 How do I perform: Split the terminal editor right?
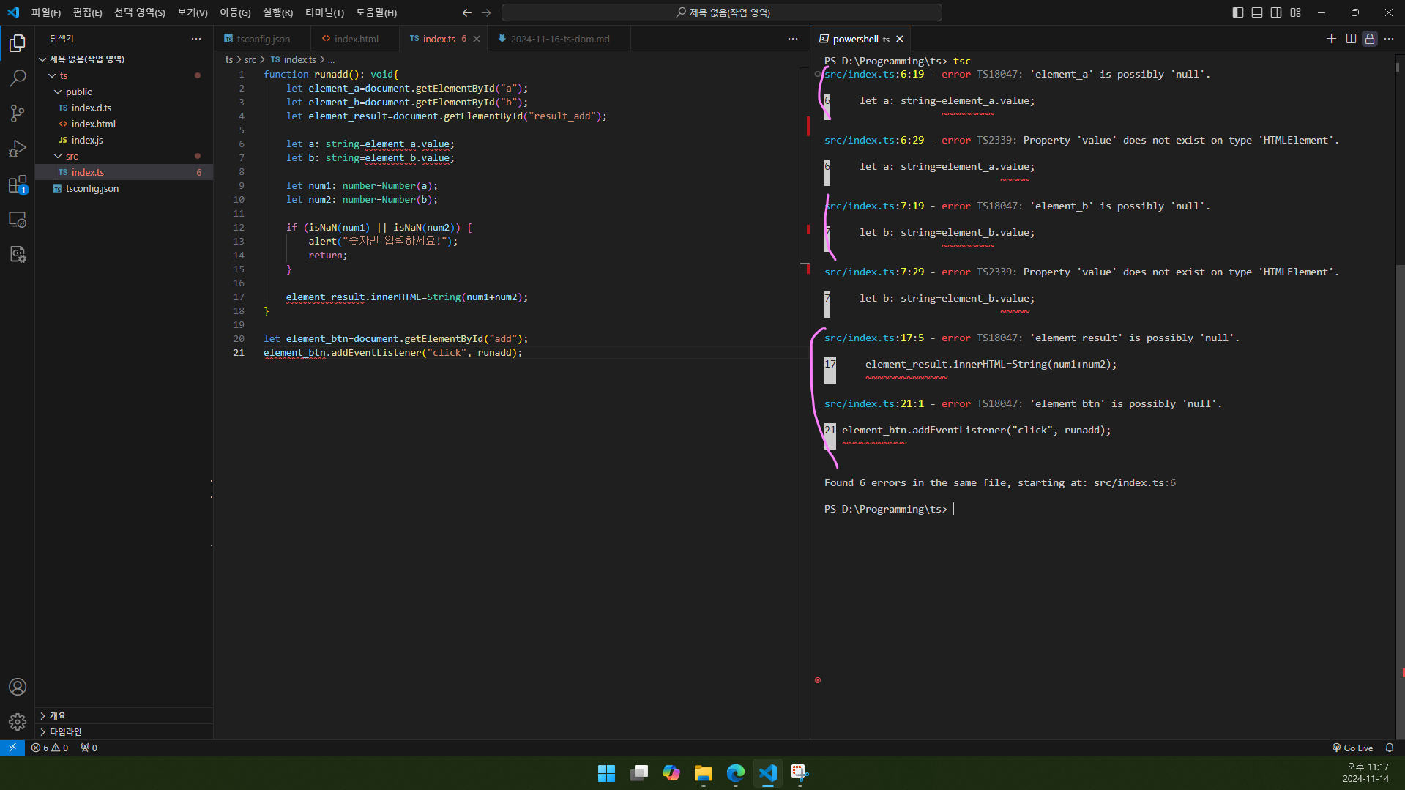[1351, 39]
